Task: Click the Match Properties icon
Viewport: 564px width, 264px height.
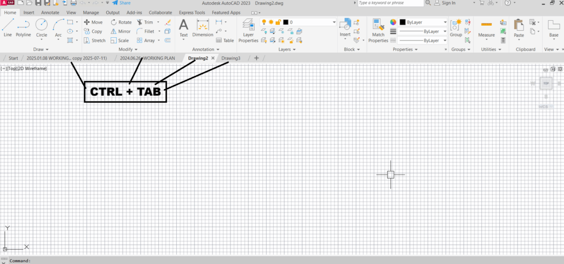Action: (378, 30)
